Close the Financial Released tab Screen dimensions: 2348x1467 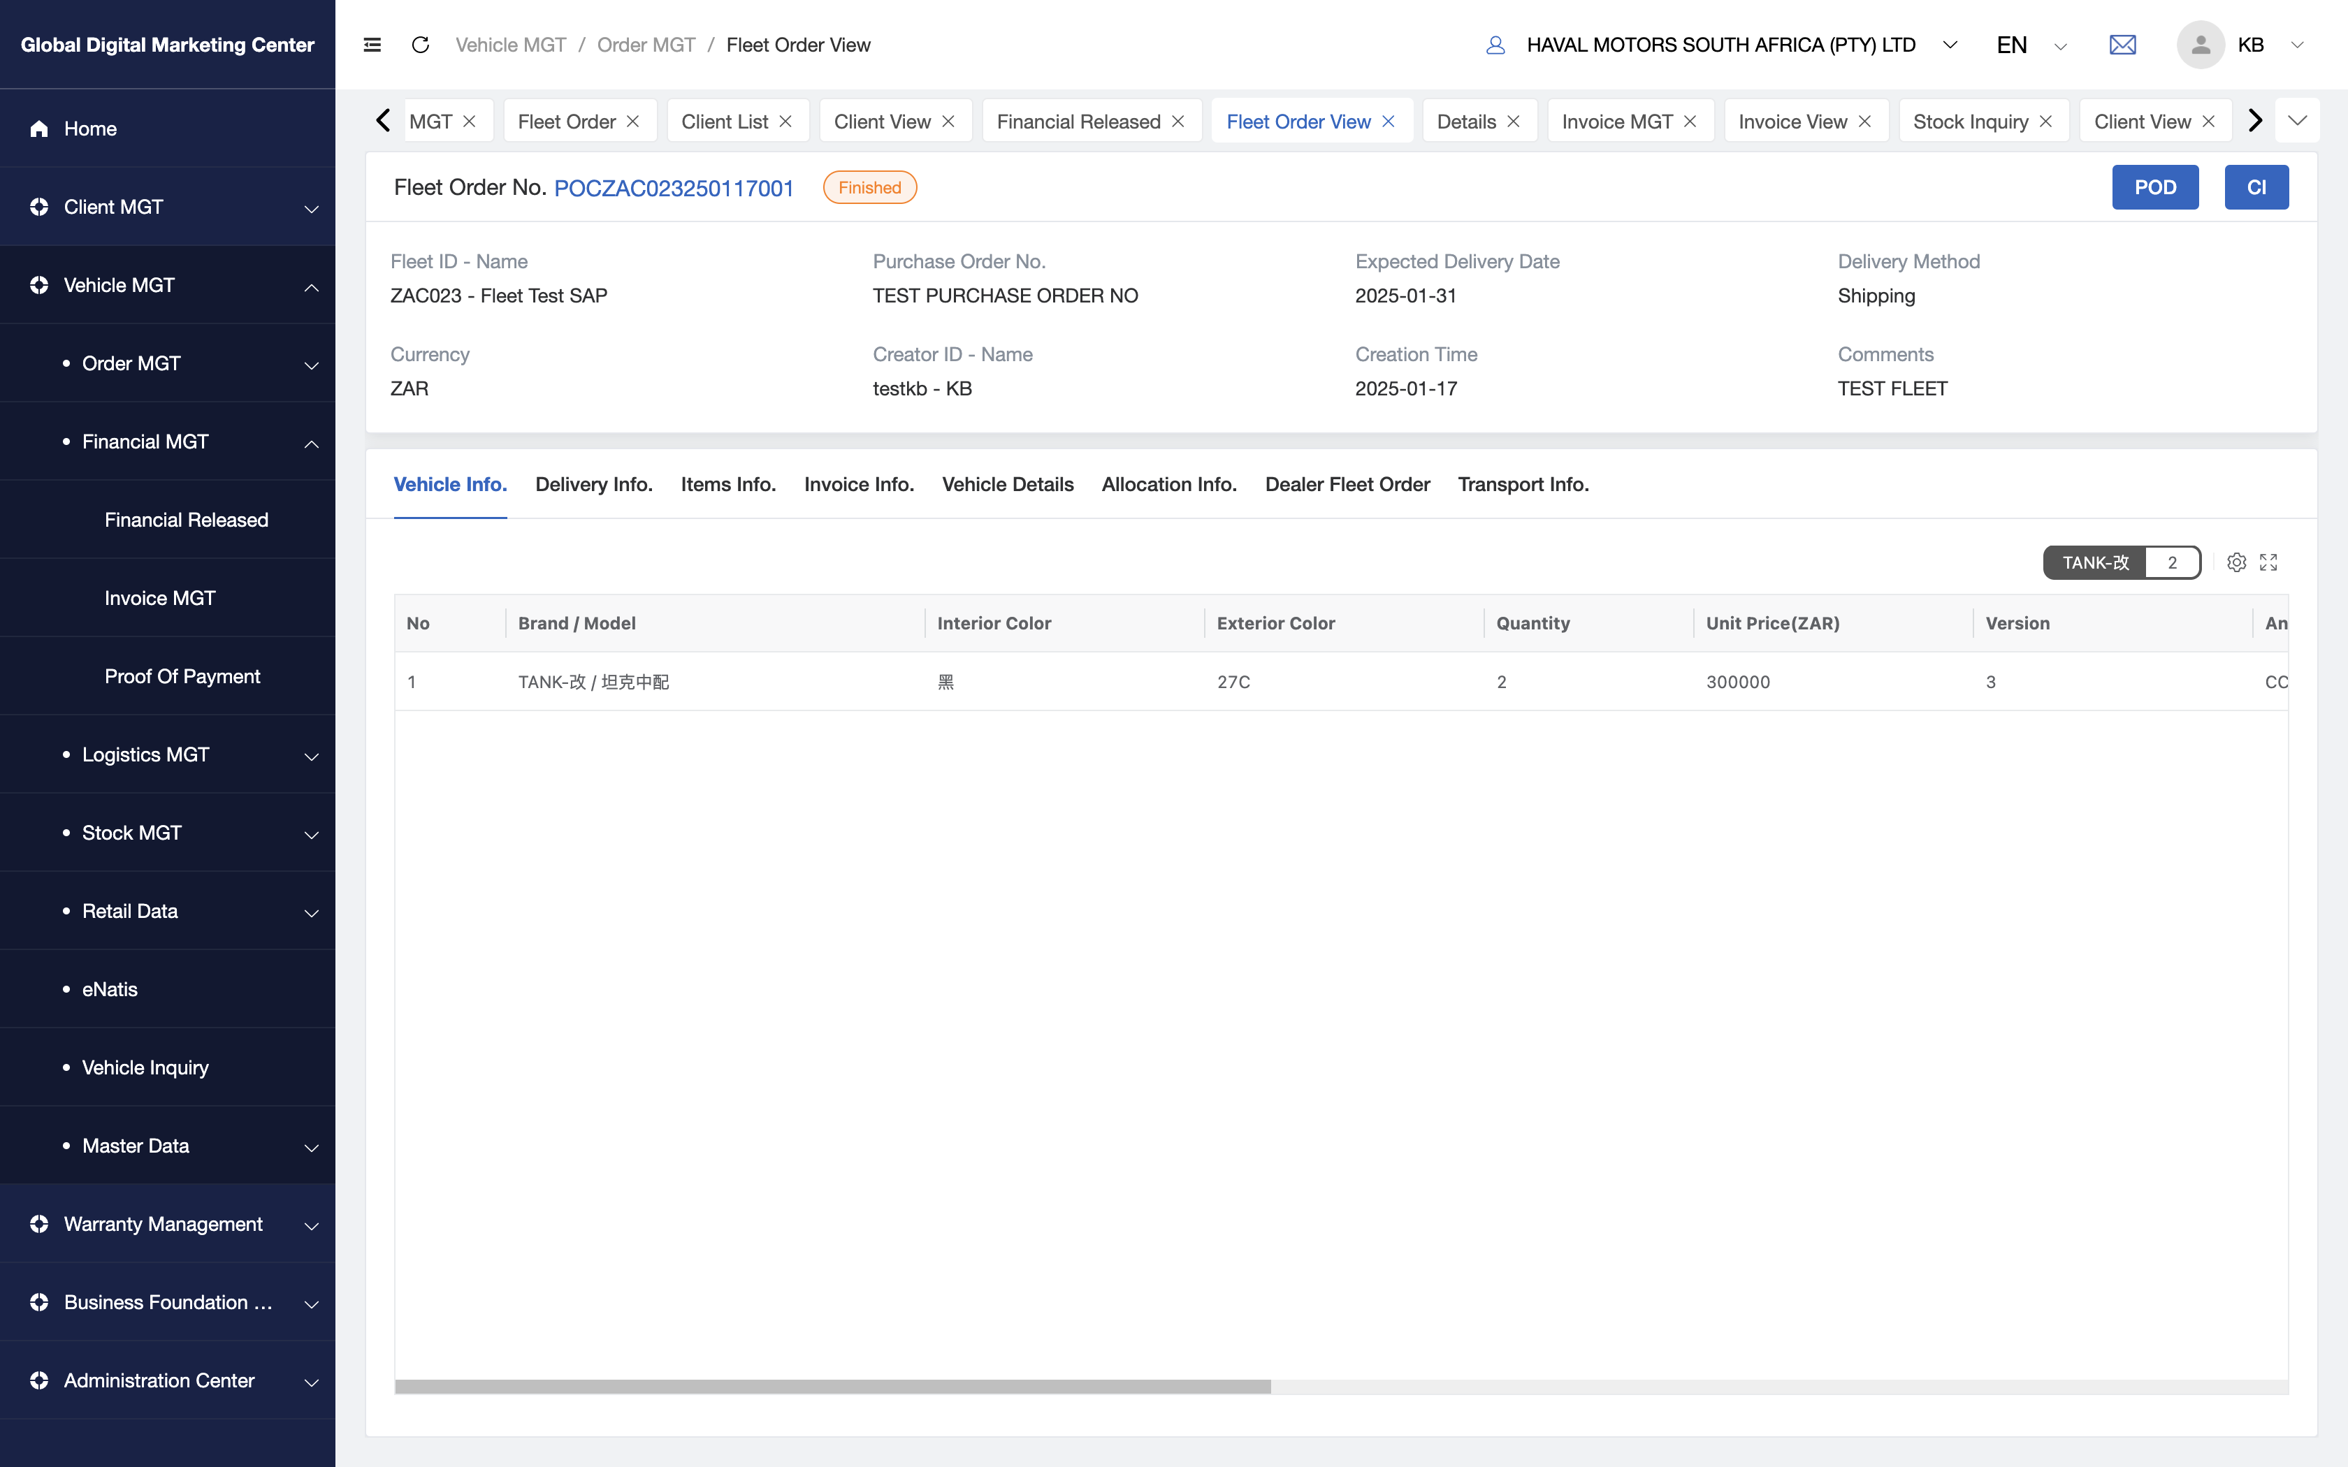[x=1178, y=122]
